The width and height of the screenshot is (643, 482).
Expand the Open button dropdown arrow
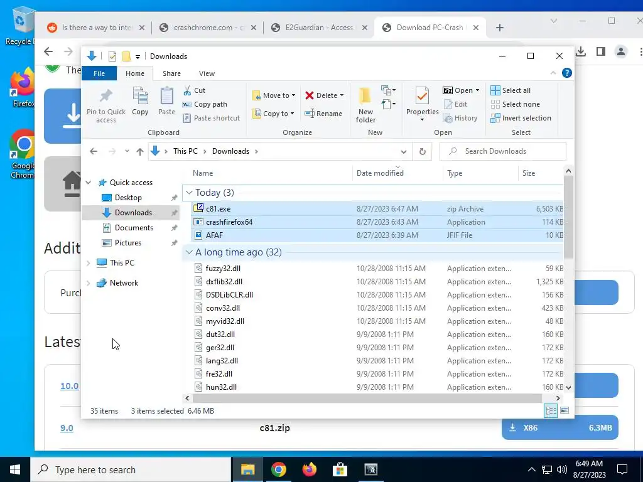477,90
